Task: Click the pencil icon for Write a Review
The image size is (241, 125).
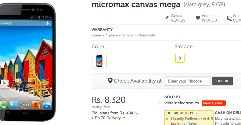Action: click(167, 18)
